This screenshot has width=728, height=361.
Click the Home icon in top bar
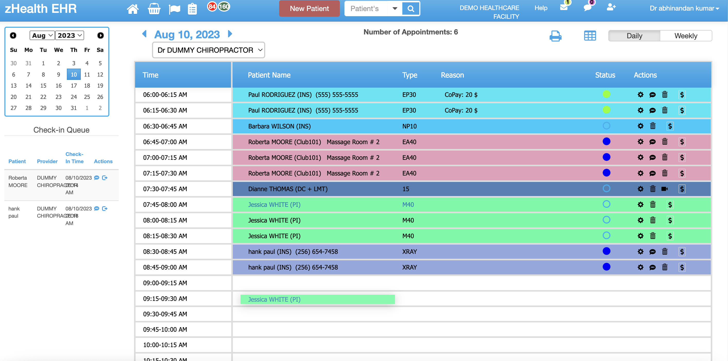[x=132, y=9]
